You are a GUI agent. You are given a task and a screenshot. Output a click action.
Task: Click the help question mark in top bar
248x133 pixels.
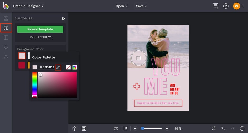[x=226, y=6]
